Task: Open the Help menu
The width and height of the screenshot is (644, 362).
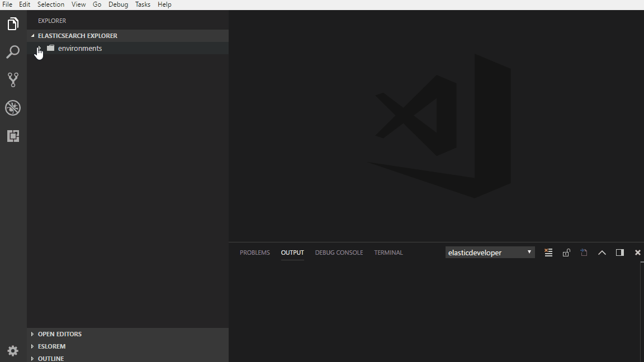Action: tap(164, 4)
